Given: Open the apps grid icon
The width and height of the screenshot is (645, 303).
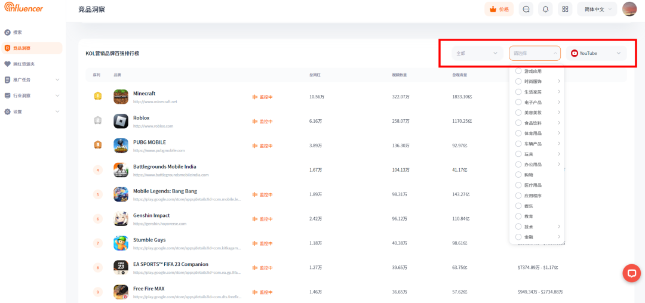Looking at the screenshot, I should 565,9.
